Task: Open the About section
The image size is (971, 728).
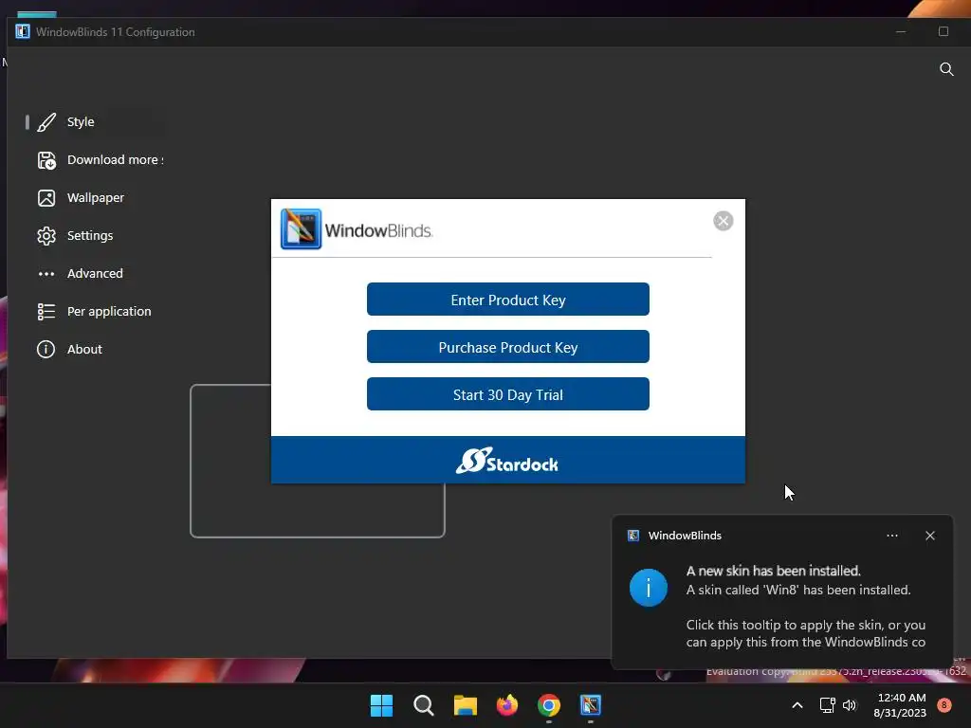Action: [93, 349]
